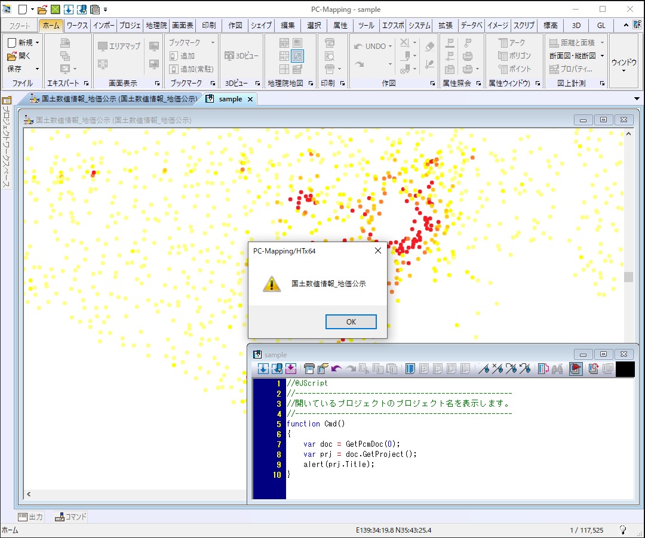Click the replace icon left of binoculars
The height and width of the screenshot is (538, 645).
coord(543,369)
